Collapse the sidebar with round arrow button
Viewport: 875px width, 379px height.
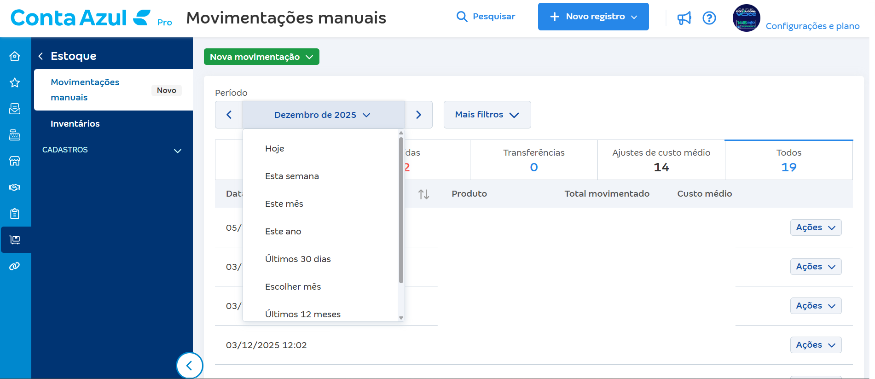(189, 366)
